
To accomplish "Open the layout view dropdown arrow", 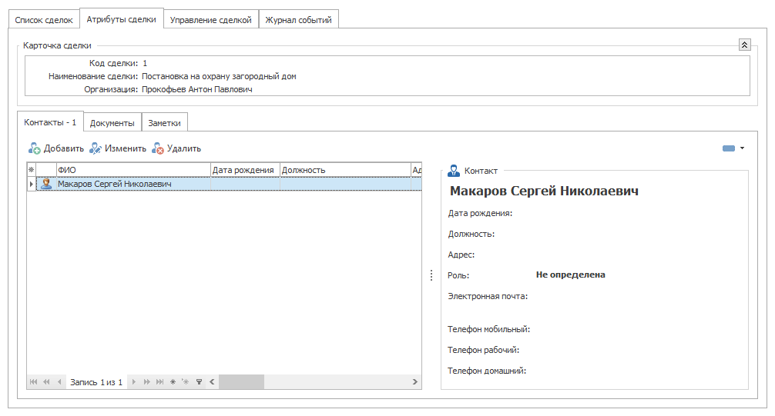I will pyautogui.click(x=742, y=148).
